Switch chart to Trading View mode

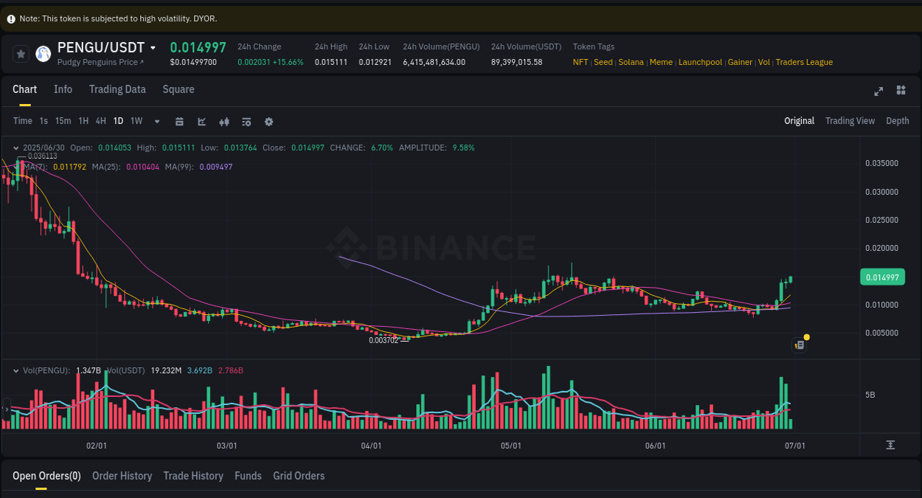[850, 120]
